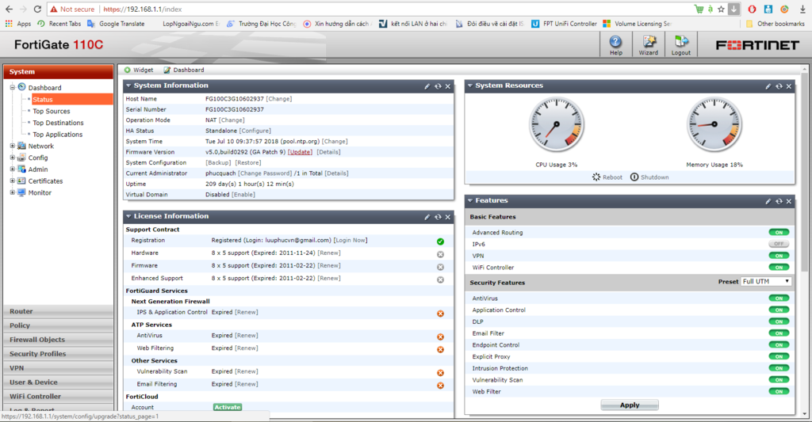This screenshot has height=422, width=812.
Task: Click the Apply button in Features
Action: (x=630, y=405)
